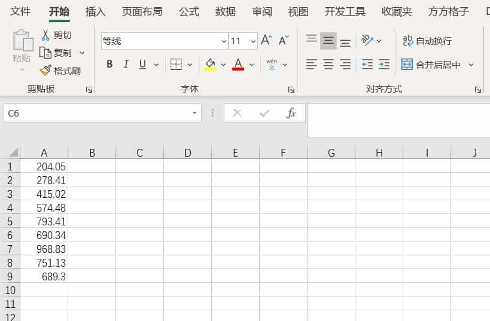
Task: Select cell with value 968.83
Action: [44, 249]
